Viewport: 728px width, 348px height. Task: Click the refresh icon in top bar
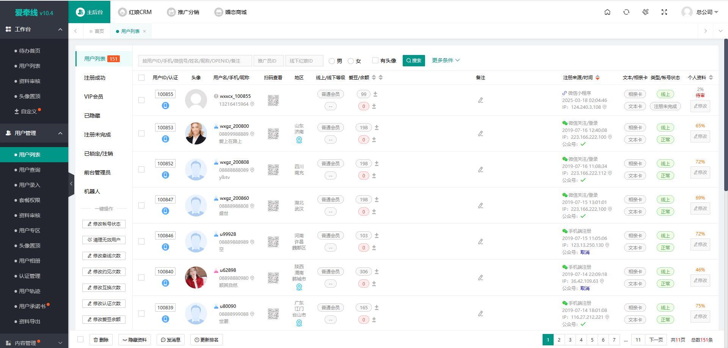pos(626,12)
